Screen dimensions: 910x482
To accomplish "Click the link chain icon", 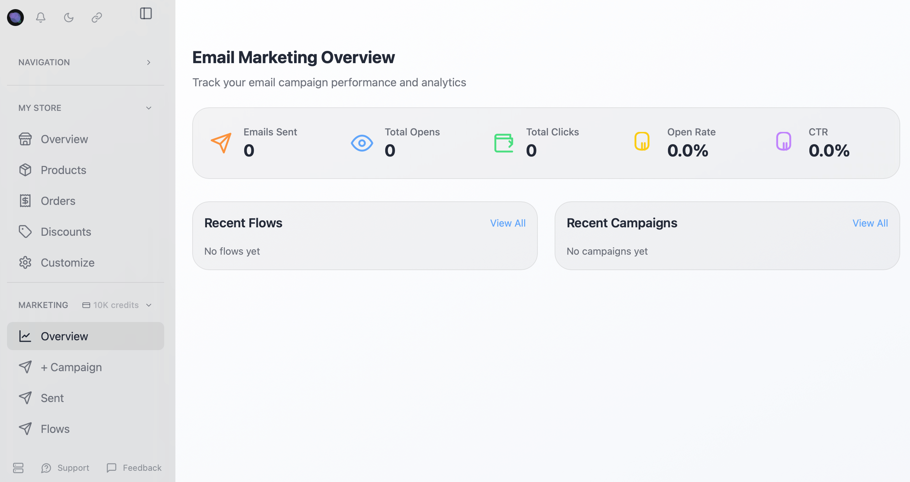I will (x=97, y=17).
